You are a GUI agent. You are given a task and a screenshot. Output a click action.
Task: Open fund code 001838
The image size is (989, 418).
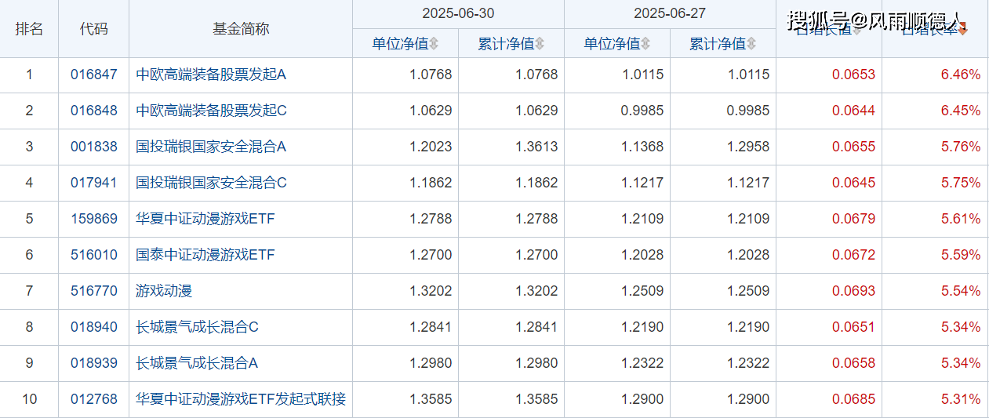[x=93, y=147]
